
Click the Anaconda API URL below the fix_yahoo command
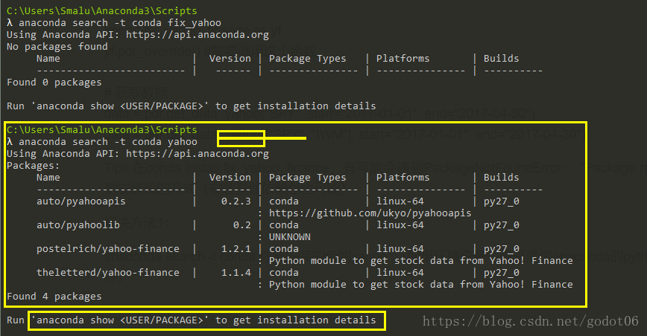pyautogui.click(x=197, y=34)
